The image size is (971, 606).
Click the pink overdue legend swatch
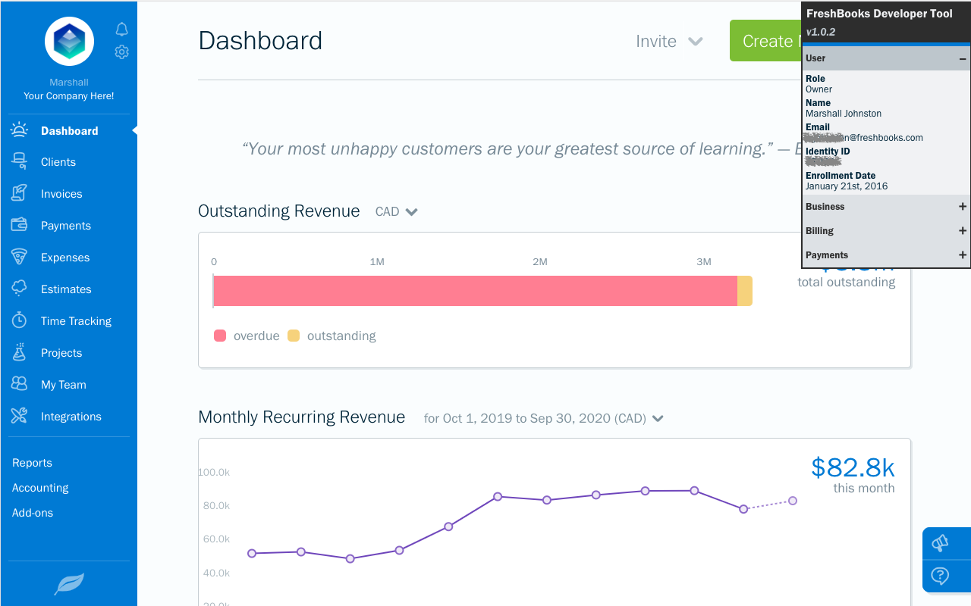click(219, 336)
